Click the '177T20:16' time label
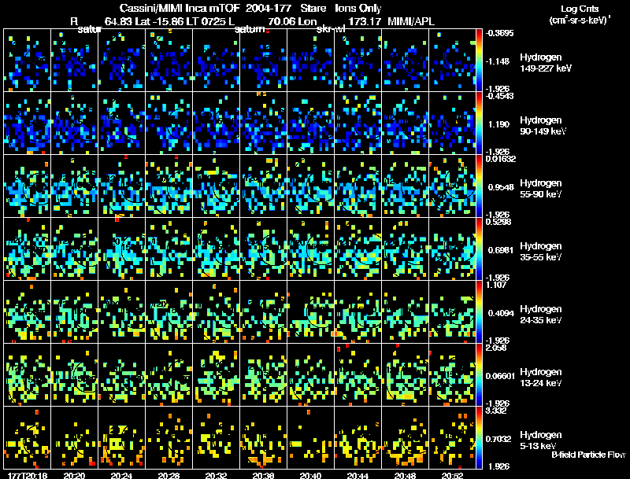Screen dimensions: 630x479 (x=28, y=475)
